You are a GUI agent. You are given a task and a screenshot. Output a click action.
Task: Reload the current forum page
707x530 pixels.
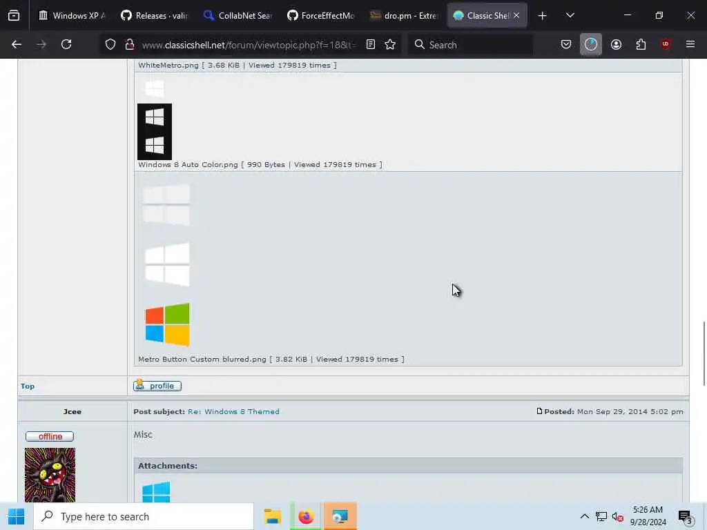coord(66,44)
